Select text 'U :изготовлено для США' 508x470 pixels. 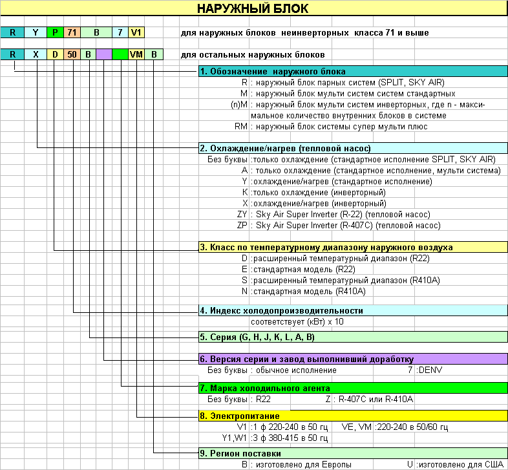coord(455,464)
